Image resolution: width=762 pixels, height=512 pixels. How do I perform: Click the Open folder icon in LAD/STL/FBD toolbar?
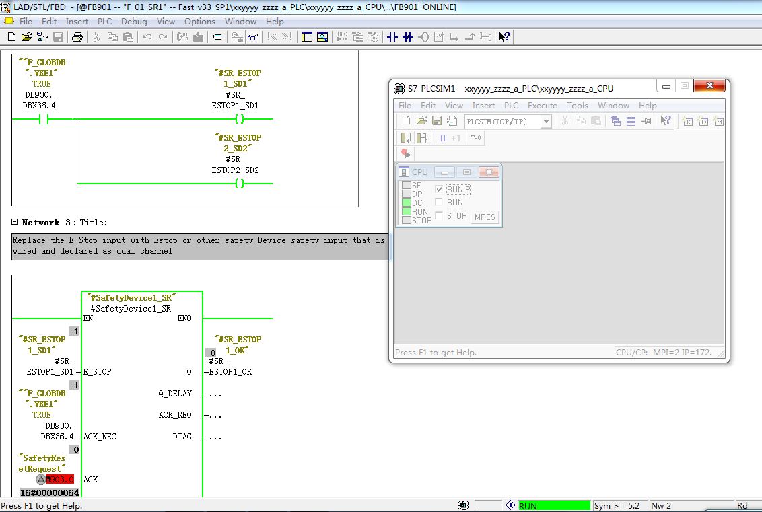pyautogui.click(x=27, y=37)
